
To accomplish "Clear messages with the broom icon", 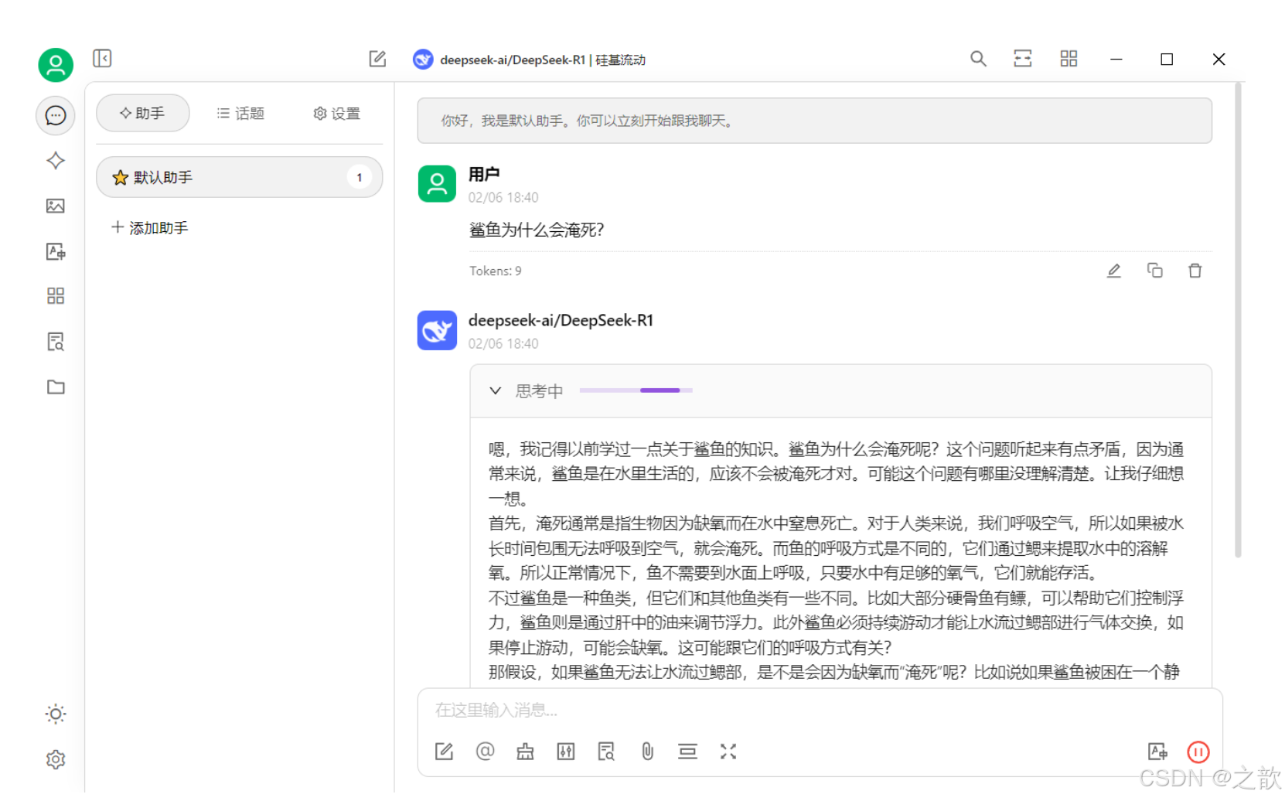I will [525, 751].
